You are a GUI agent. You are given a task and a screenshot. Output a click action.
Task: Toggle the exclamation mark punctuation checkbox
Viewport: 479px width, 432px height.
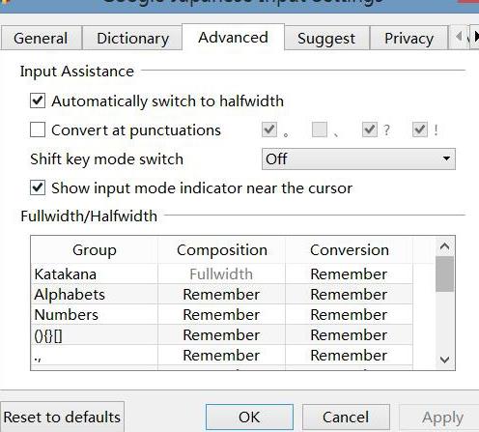(x=420, y=130)
